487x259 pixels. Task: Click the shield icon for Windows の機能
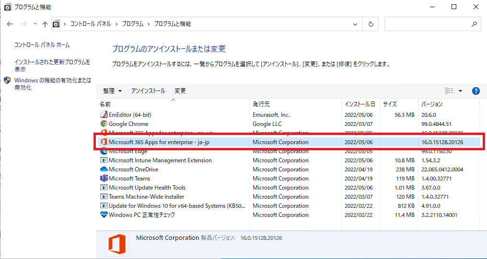(x=8, y=80)
